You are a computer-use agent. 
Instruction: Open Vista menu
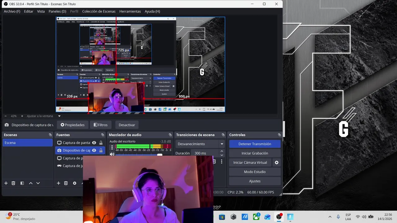point(41,11)
